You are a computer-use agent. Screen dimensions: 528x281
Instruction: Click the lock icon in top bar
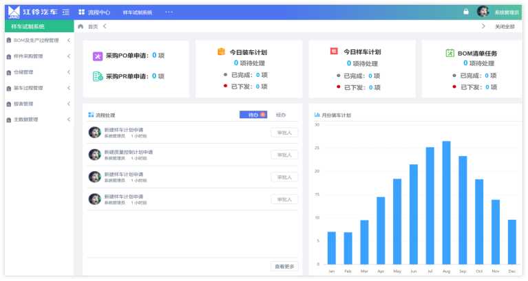466,12
